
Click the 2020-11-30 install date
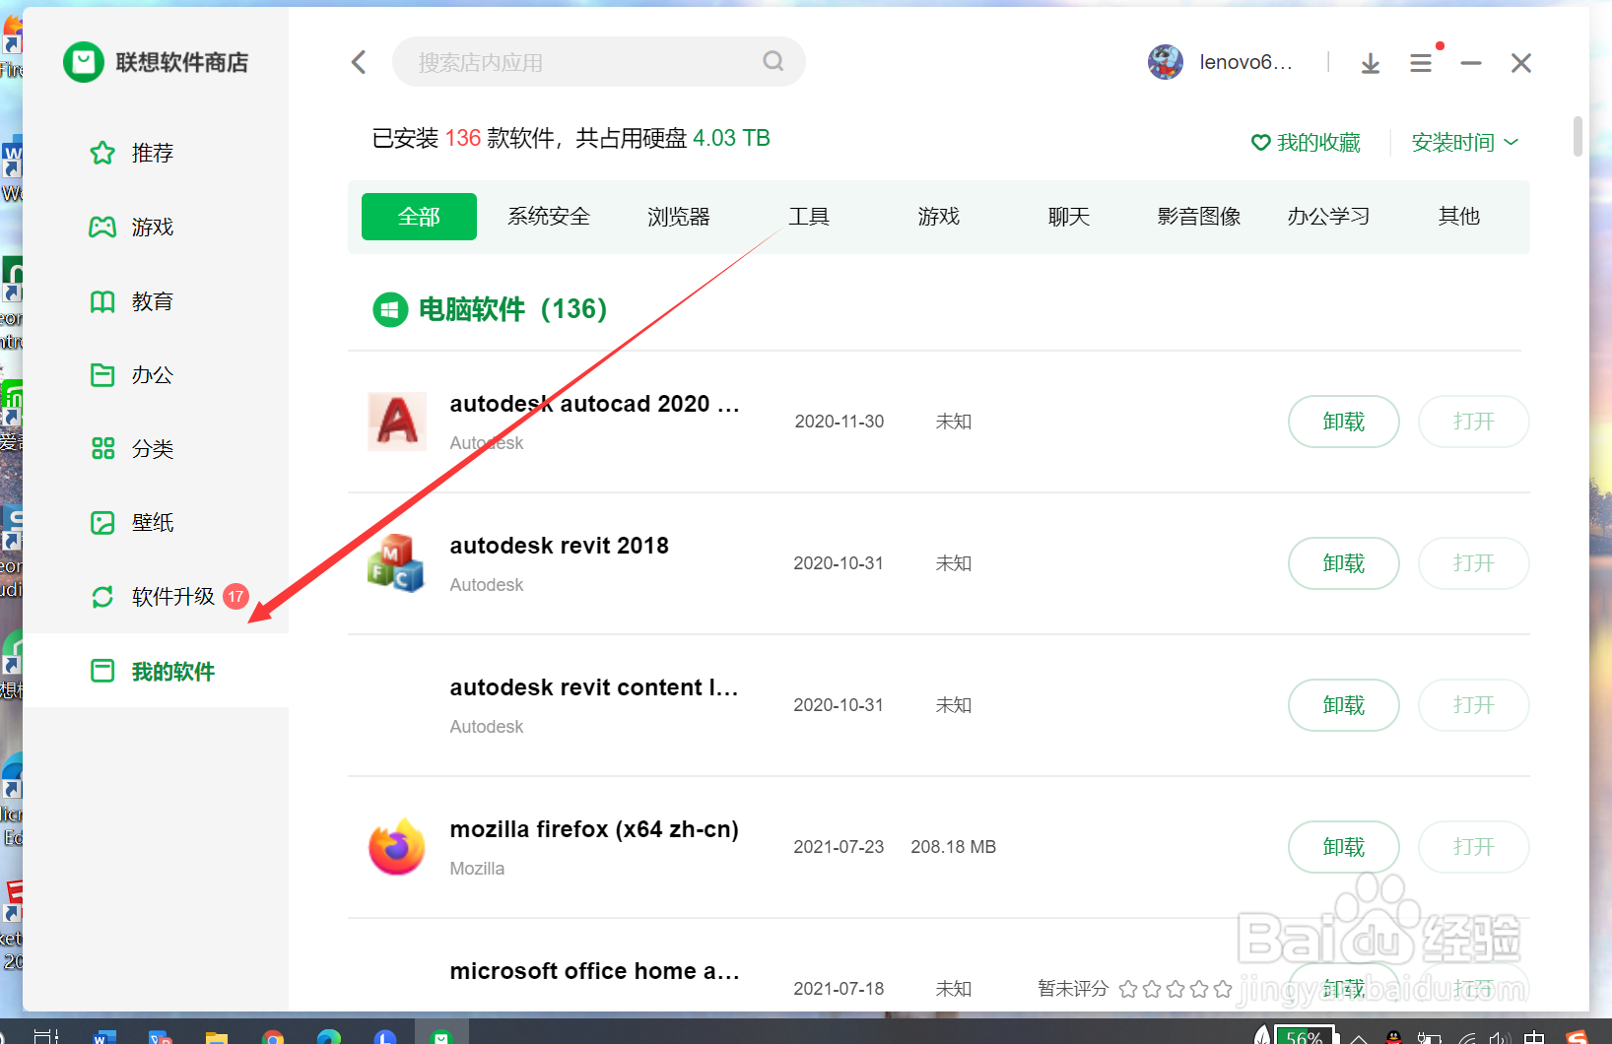(x=840, y=422)
